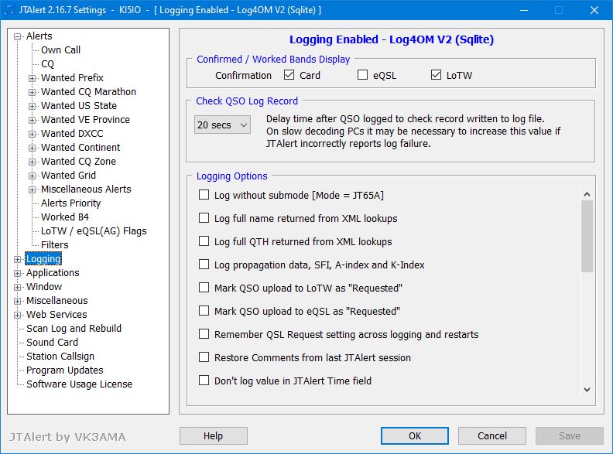The width and height of the screenshot is (613, 454).
Task: Expand the Wanted CQ Zone node
Action: coord(32,162)
